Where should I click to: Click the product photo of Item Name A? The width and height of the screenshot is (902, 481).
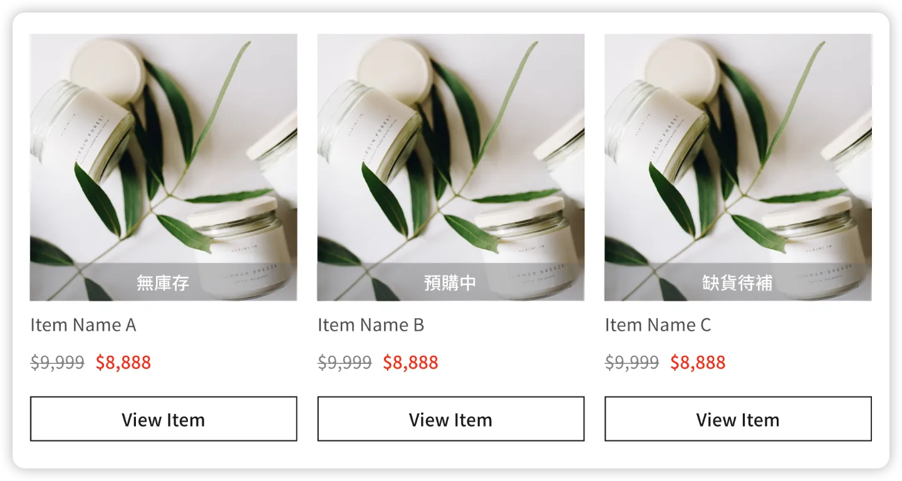pos(163,167)
